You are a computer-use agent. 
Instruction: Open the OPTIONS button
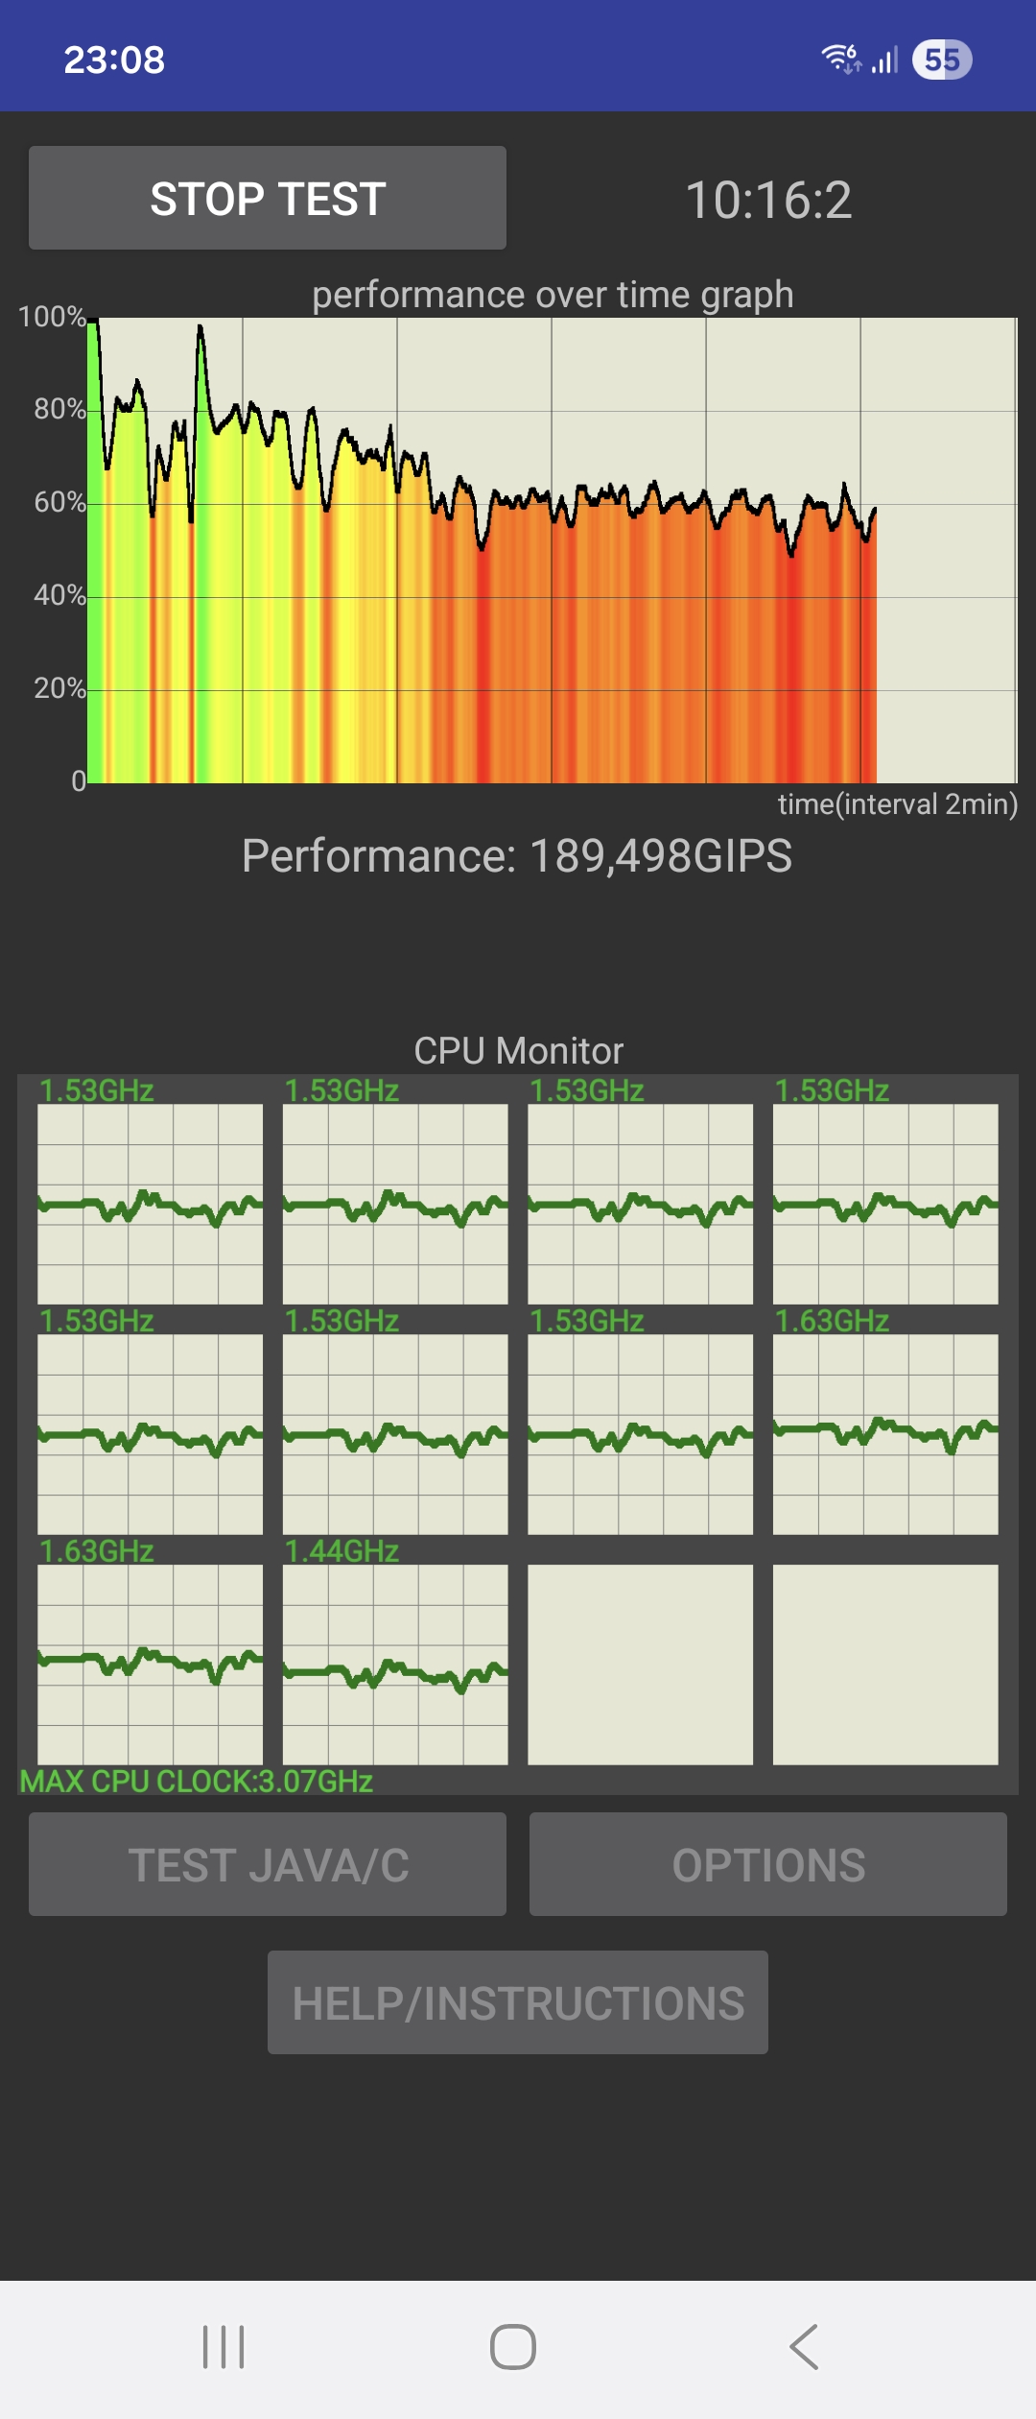pyautogui.click(x=768, y=1864)
